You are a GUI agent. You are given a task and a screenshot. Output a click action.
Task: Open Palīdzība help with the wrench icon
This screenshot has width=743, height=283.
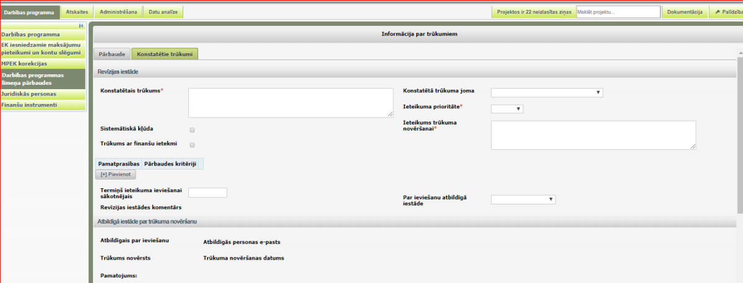[x=725, y=12]
